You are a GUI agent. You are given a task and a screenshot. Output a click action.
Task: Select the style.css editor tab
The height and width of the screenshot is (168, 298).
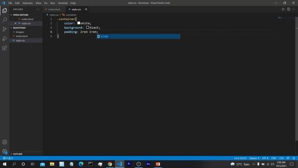click(77, 9)
